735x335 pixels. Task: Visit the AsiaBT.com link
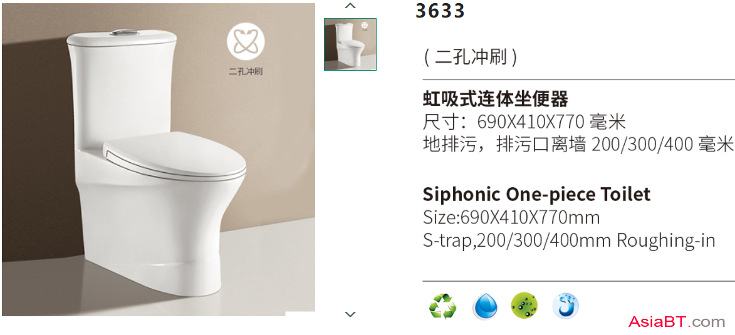point(677,322)
